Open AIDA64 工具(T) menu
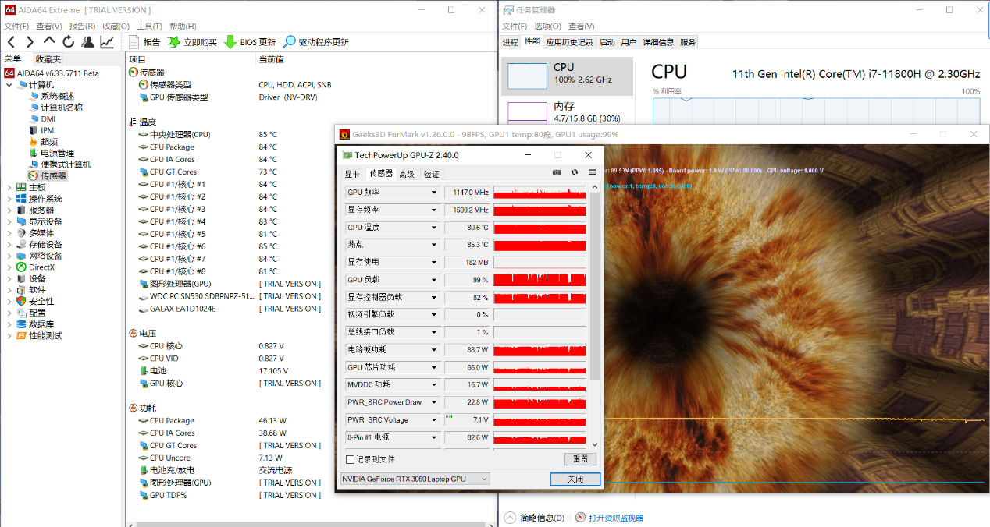The image size is (990, 527). point(149,27)
